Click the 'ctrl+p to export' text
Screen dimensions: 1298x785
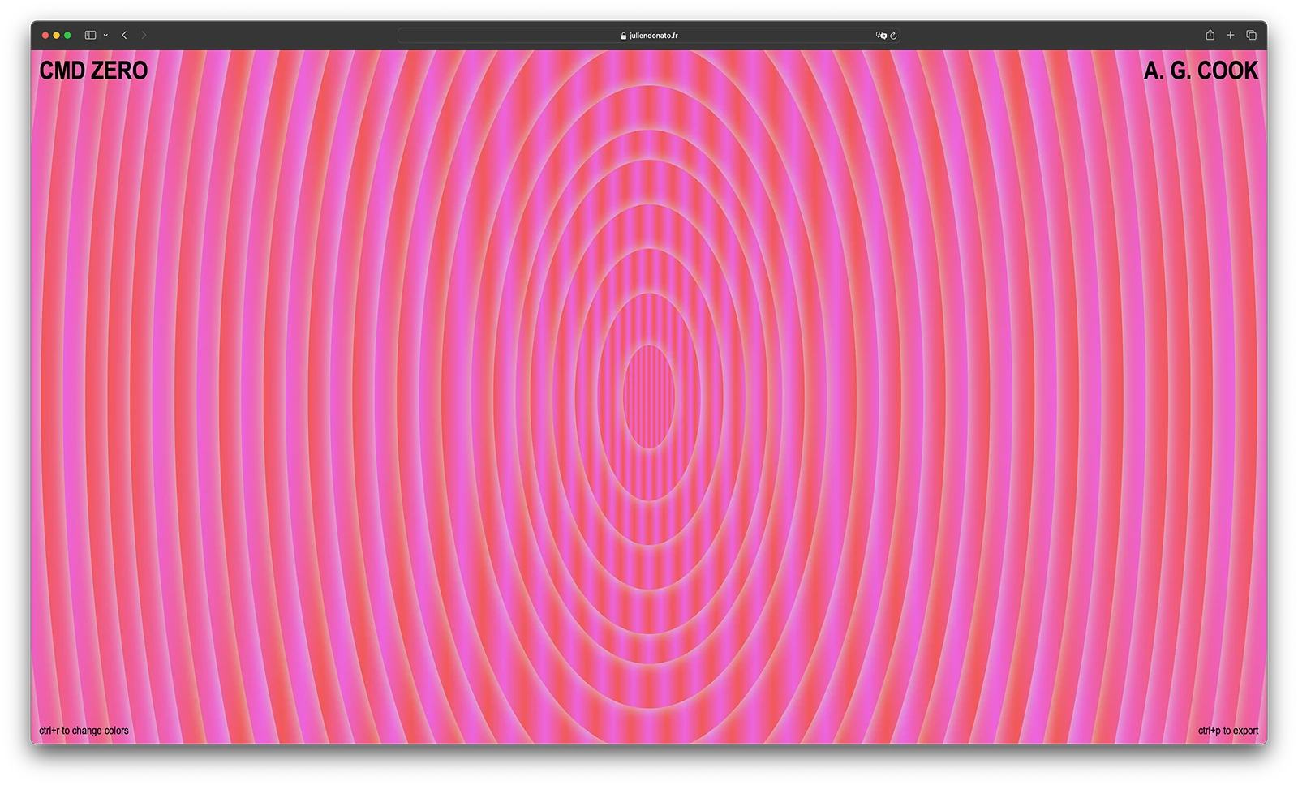coord(1228,731)
